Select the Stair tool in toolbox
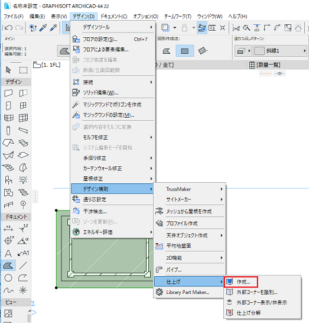309x323 pixels. point(23,192)
